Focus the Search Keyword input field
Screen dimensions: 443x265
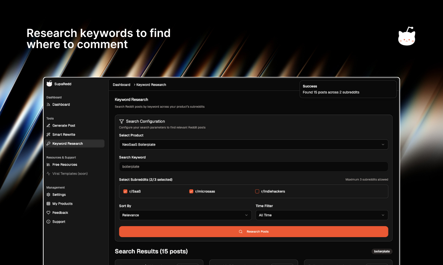coord(253,167)
